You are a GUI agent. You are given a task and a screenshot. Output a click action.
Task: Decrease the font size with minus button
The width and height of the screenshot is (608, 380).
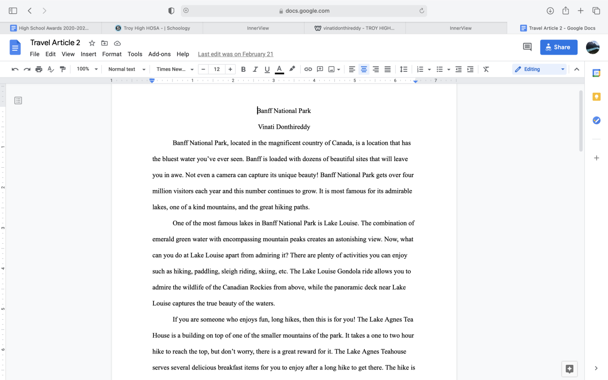[203, 69]
